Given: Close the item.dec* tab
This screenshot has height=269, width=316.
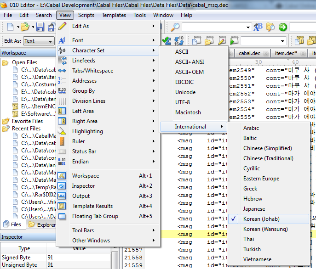Looking at the screenshot, I should click(x=303, y=54).
